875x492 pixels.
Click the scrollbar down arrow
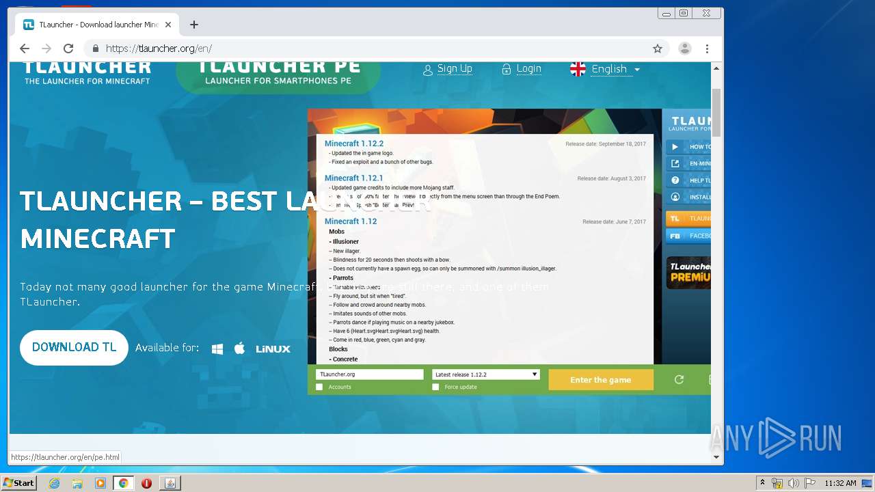click(716, 456)
